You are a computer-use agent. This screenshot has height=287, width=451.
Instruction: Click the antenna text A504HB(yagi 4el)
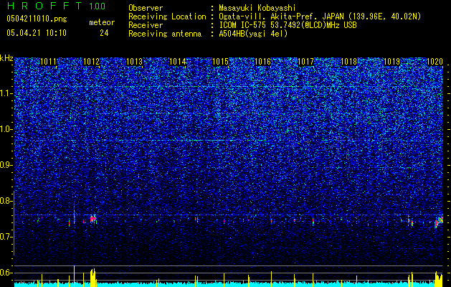click(x=253, y=34)
